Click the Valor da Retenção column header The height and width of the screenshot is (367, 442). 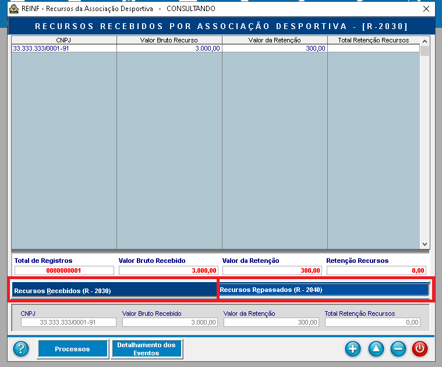[x=274, y=40]
